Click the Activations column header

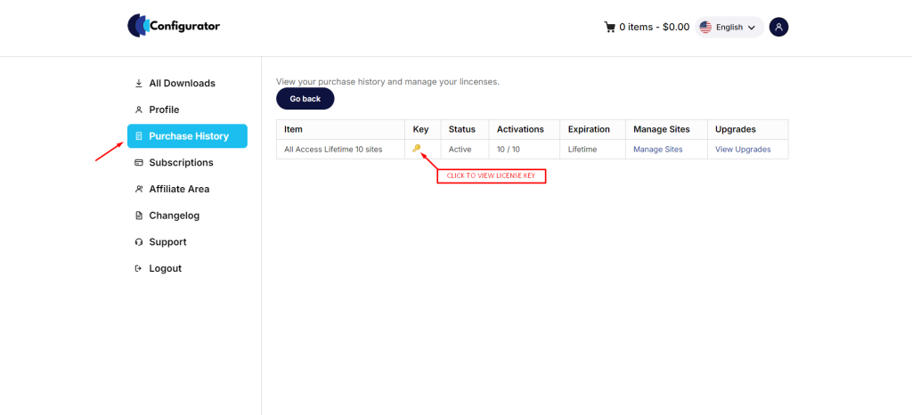(524, 129)
